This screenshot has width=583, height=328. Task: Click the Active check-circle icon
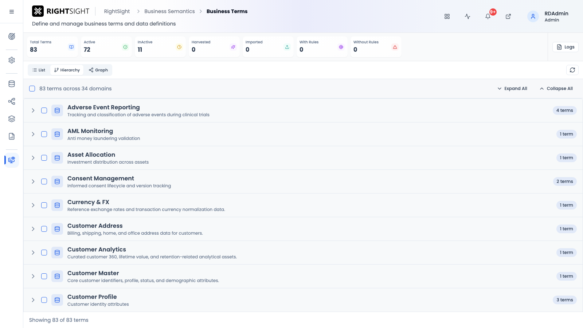point(125,47)
